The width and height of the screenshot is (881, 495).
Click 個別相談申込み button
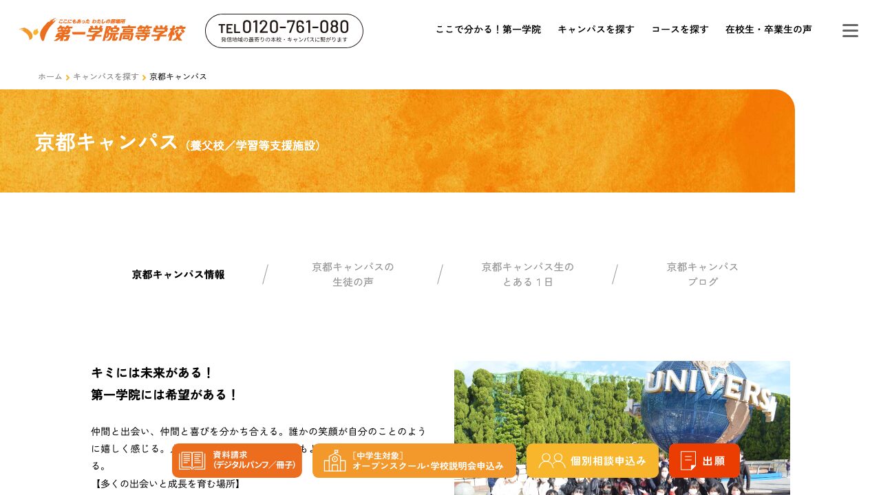(x=593, y=461)
